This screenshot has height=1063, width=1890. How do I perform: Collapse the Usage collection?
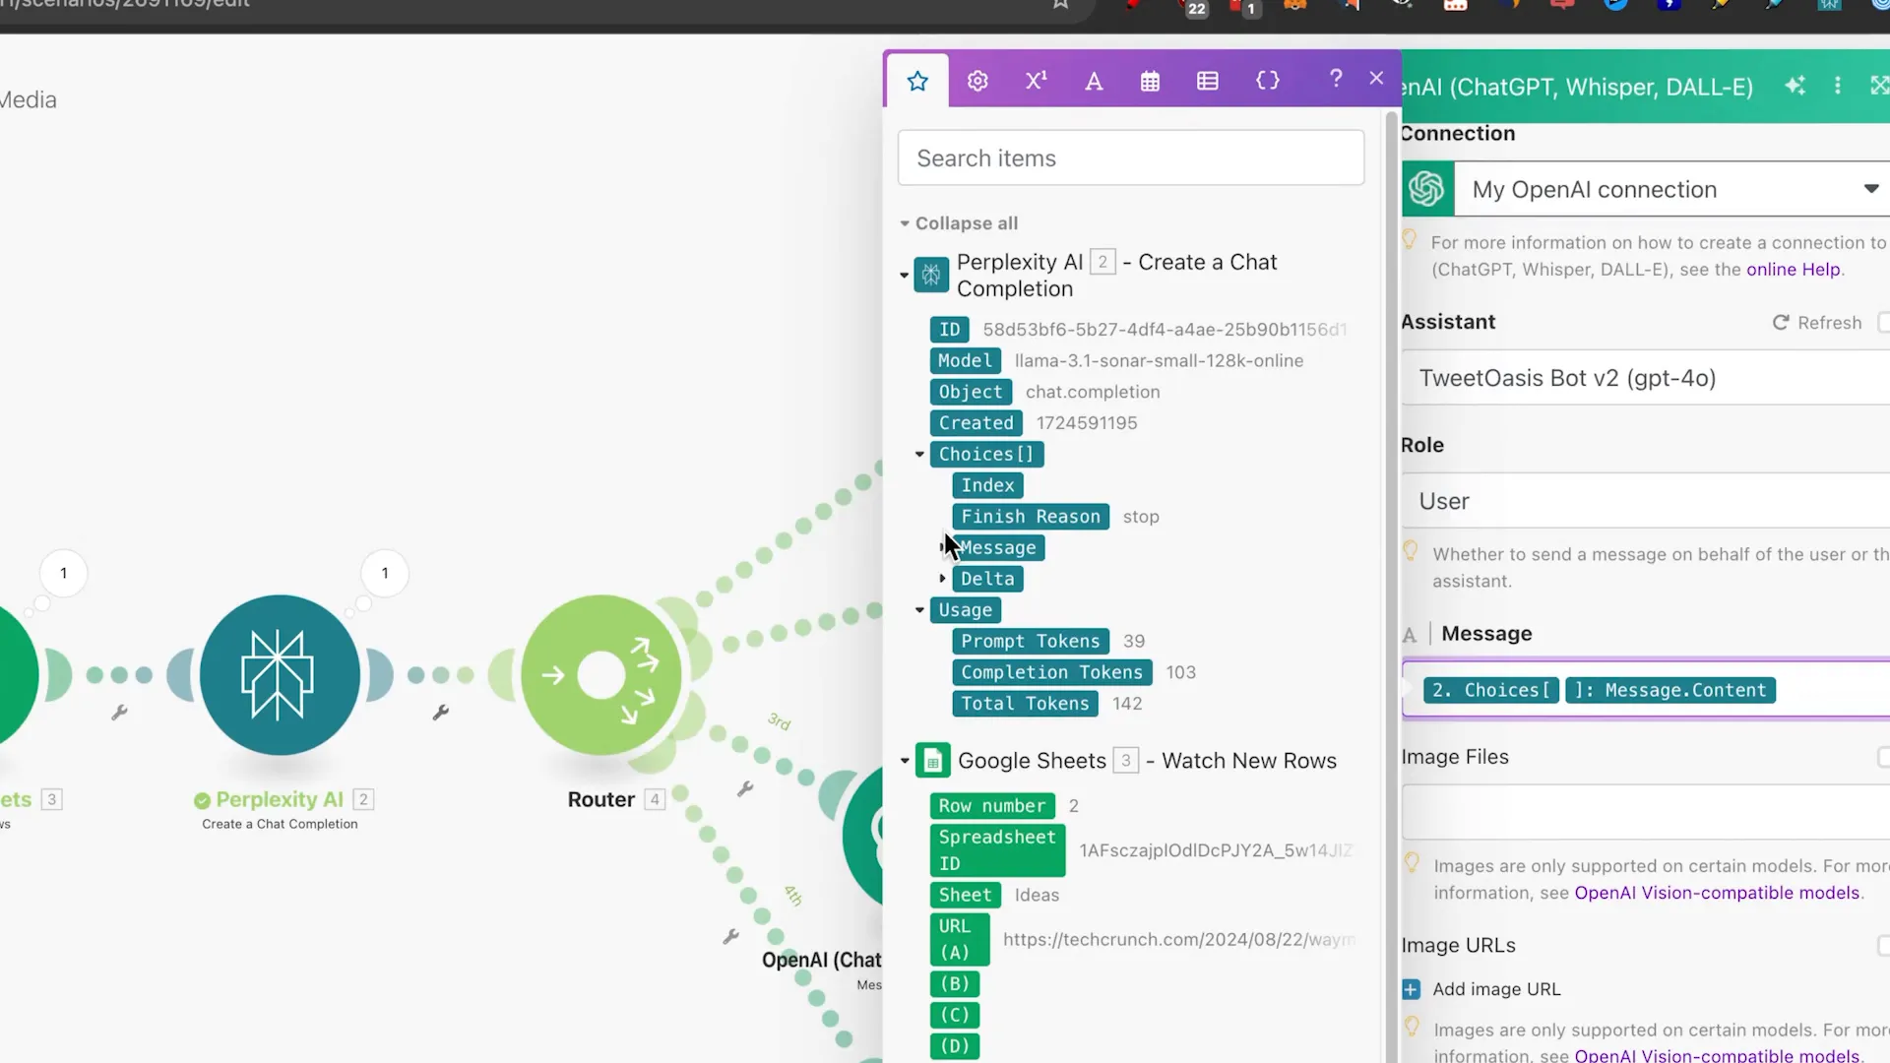click(x=919, y=610)
